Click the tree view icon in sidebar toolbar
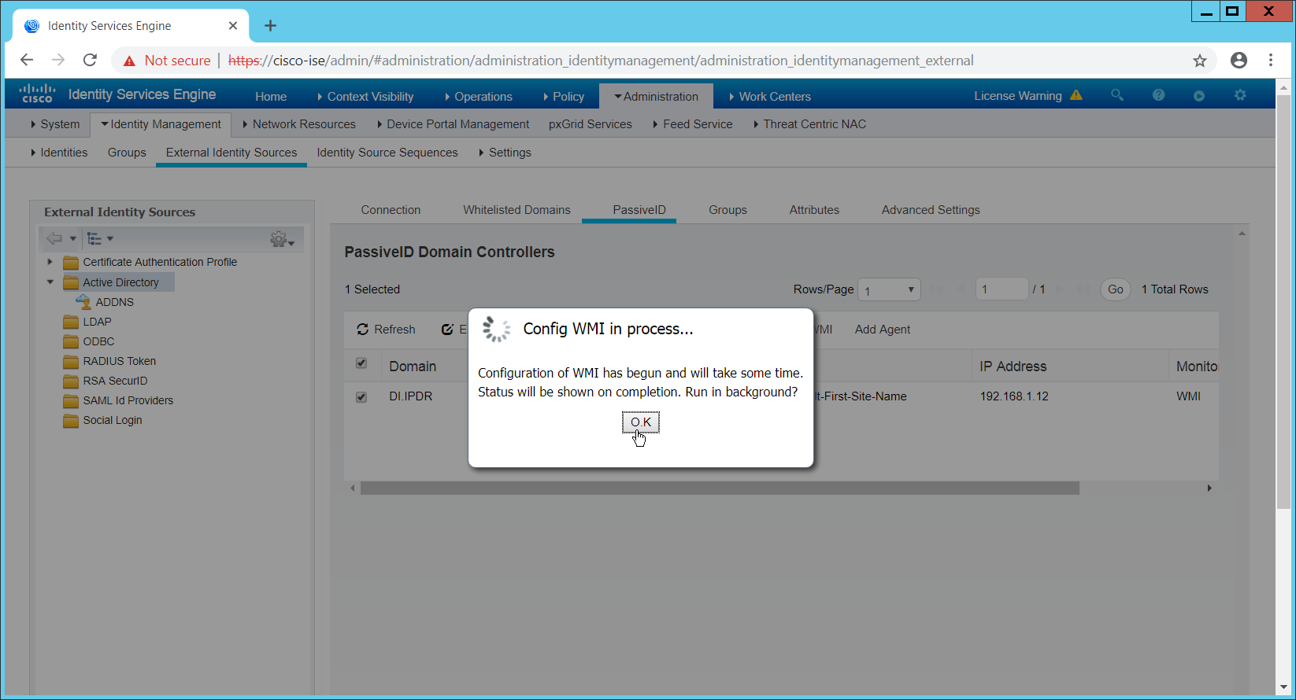Screen dimensions: 1296x700 click(99, 238)
